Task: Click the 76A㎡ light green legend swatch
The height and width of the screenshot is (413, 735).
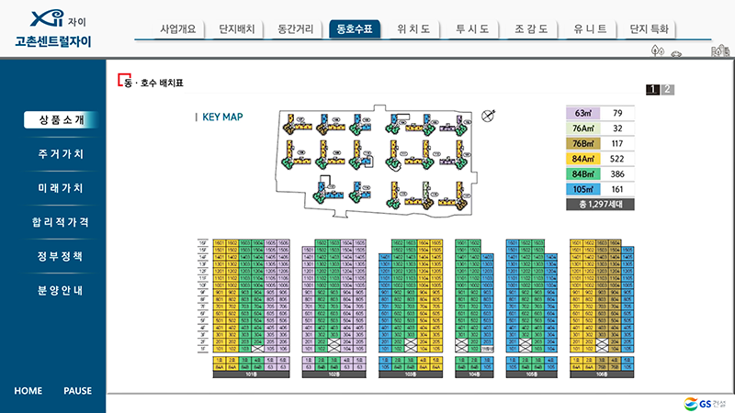Action: 583,128
